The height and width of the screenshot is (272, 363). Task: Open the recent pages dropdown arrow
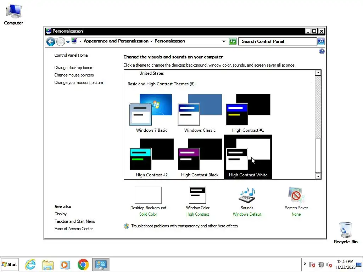click(68, 42)
